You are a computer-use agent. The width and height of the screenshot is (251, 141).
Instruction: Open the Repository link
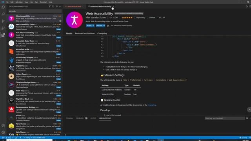pos(141,18)
